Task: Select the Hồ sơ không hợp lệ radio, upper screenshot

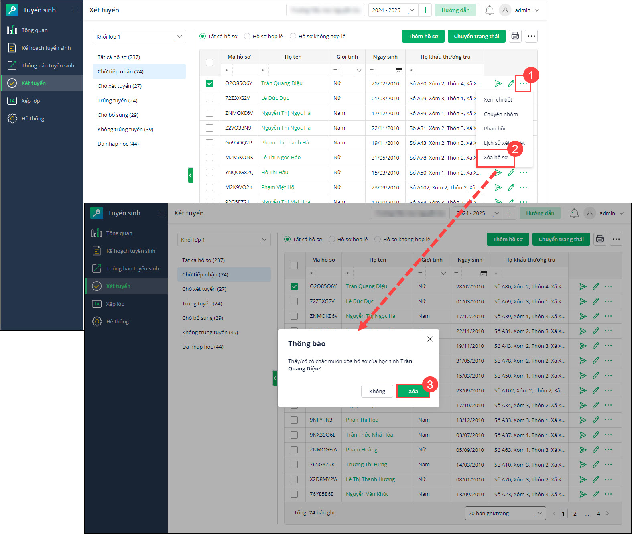Action: click(x=293, y=36)
